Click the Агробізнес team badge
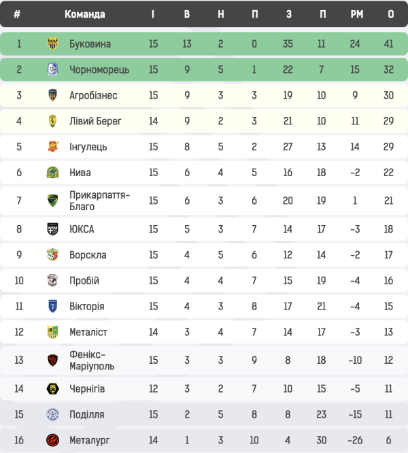 pos(53,95)
